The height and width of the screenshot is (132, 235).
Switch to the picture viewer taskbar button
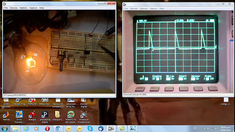[x=133, y=129]
